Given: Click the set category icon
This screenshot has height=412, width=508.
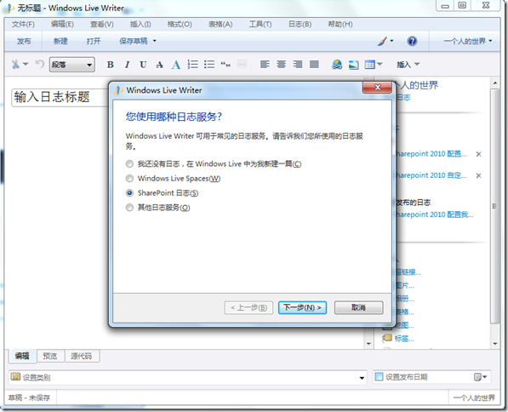Looking at the screenshot, I should point(15,376).
